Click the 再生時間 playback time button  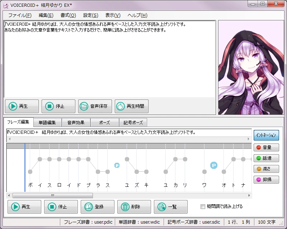pos(132,106)
